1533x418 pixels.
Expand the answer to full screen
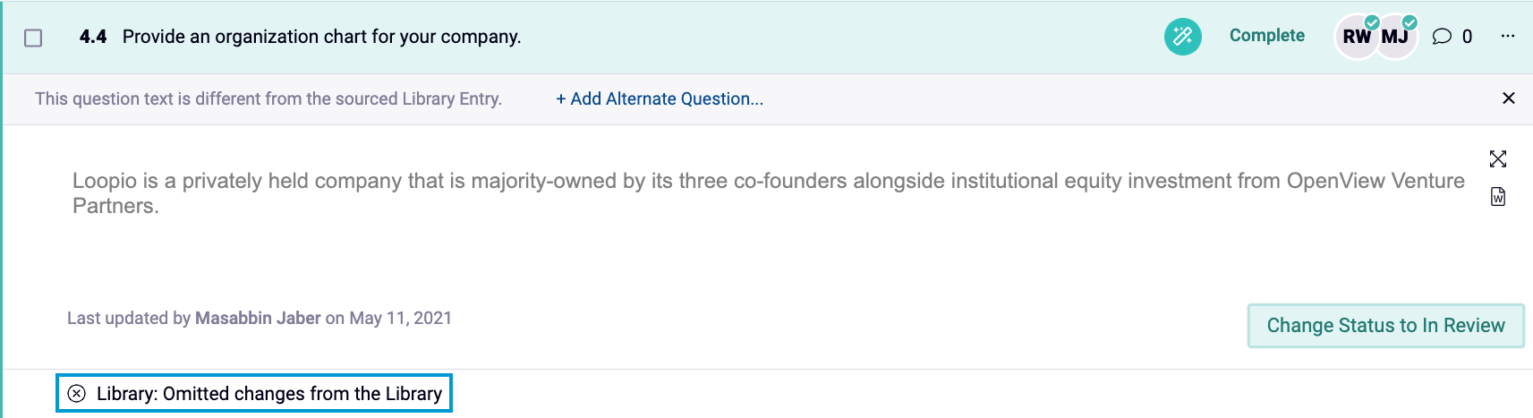click(x=1498, y=159)
